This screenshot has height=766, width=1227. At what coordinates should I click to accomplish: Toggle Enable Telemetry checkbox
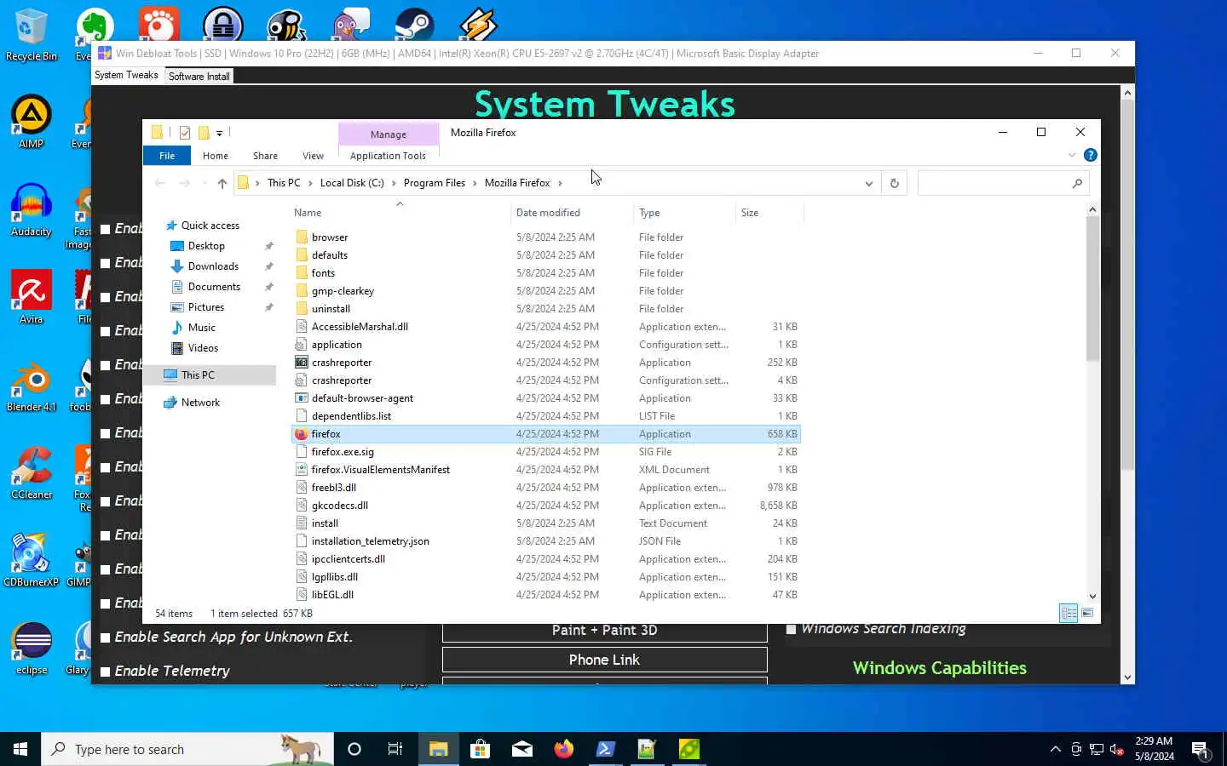(x=106, y=672)
